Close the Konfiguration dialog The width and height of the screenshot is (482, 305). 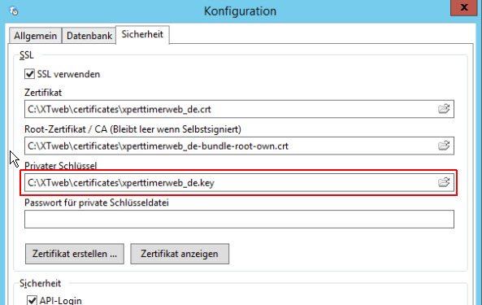(464, 7)
